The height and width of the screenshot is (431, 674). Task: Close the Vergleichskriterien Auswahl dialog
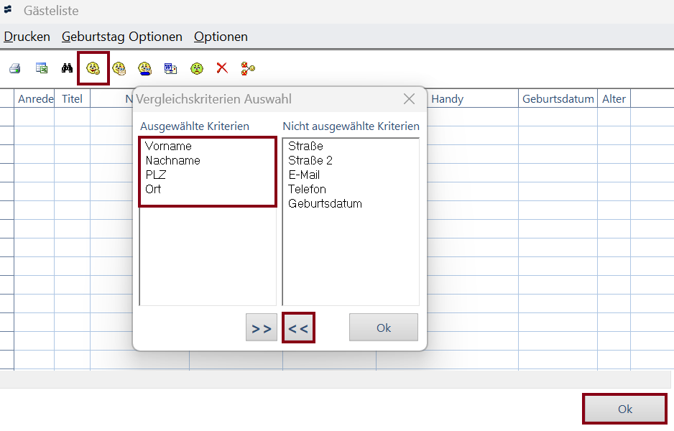coord(409,99)
